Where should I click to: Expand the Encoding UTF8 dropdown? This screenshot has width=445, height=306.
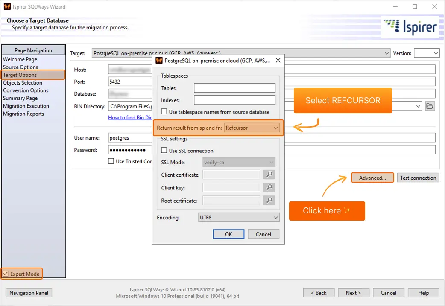coord(238,218)
